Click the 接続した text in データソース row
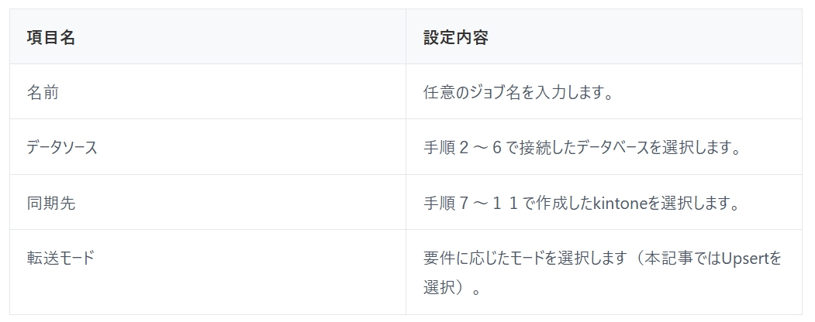815x322 pixels. [x=552, y=148]
